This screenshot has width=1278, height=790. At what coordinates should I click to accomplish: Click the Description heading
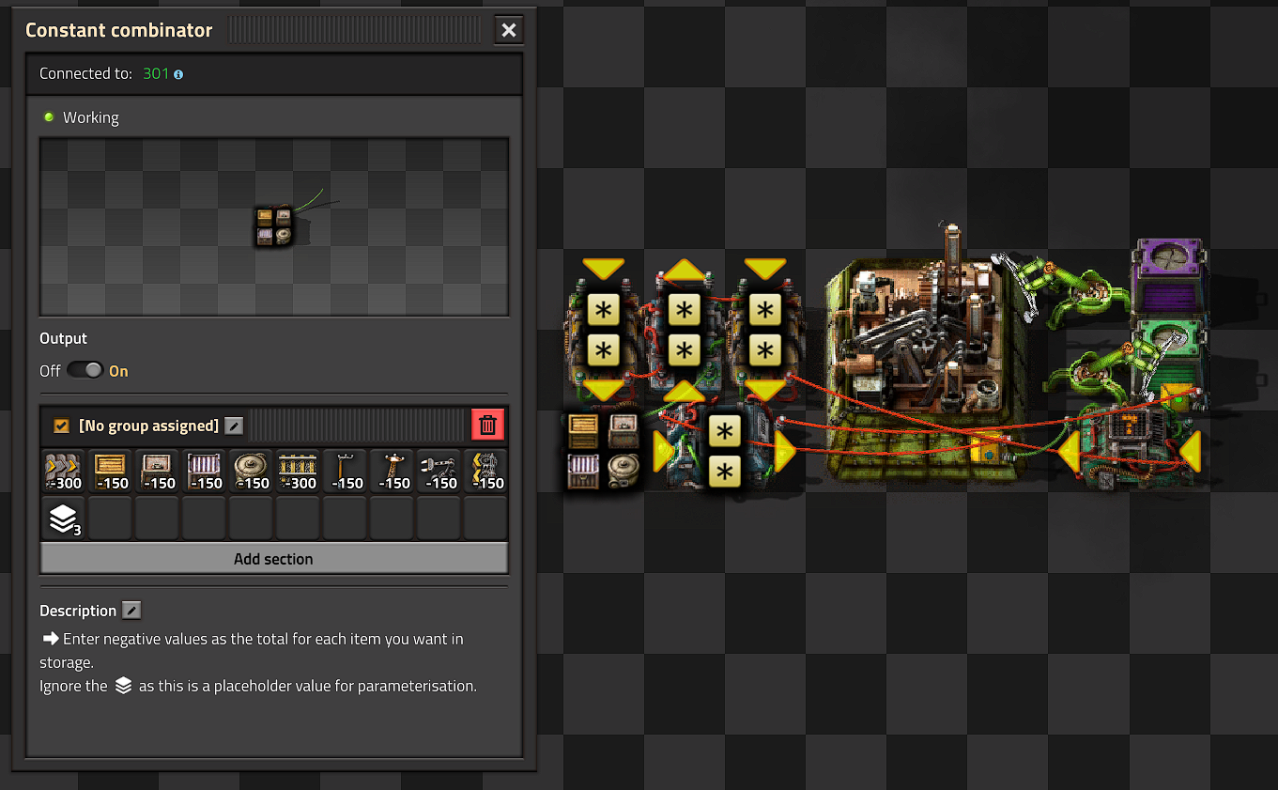tap(78, 611)
